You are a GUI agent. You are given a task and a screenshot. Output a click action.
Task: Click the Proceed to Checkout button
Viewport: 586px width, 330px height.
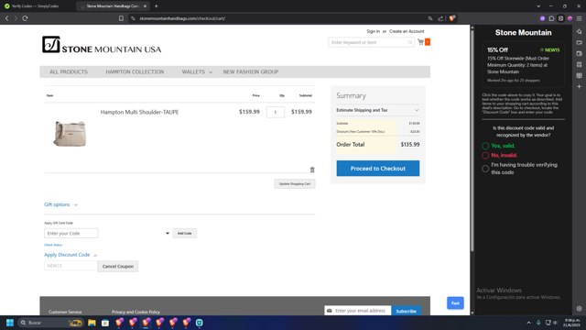click(378, 169)
